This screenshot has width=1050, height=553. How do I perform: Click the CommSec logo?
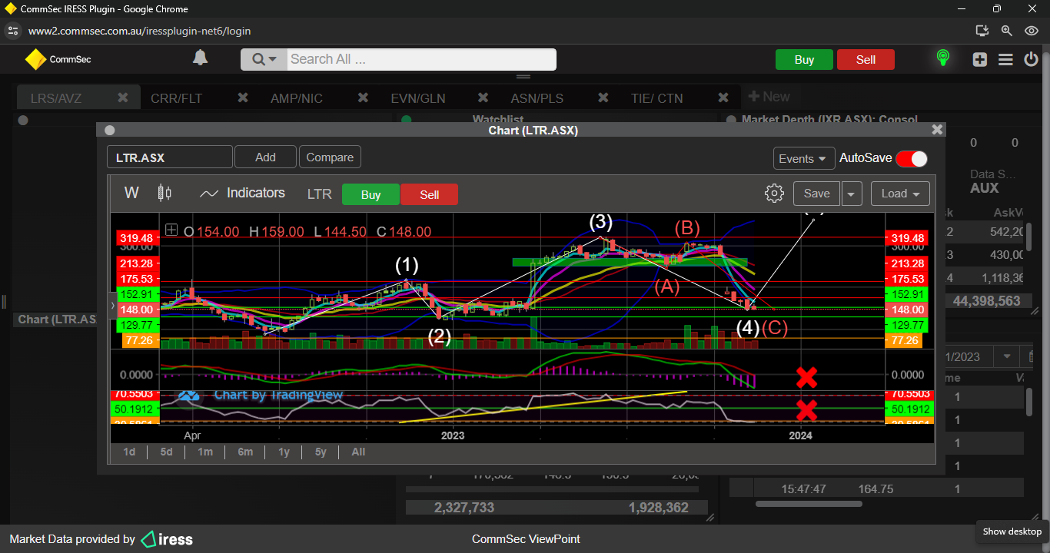[x=58, y=59]
